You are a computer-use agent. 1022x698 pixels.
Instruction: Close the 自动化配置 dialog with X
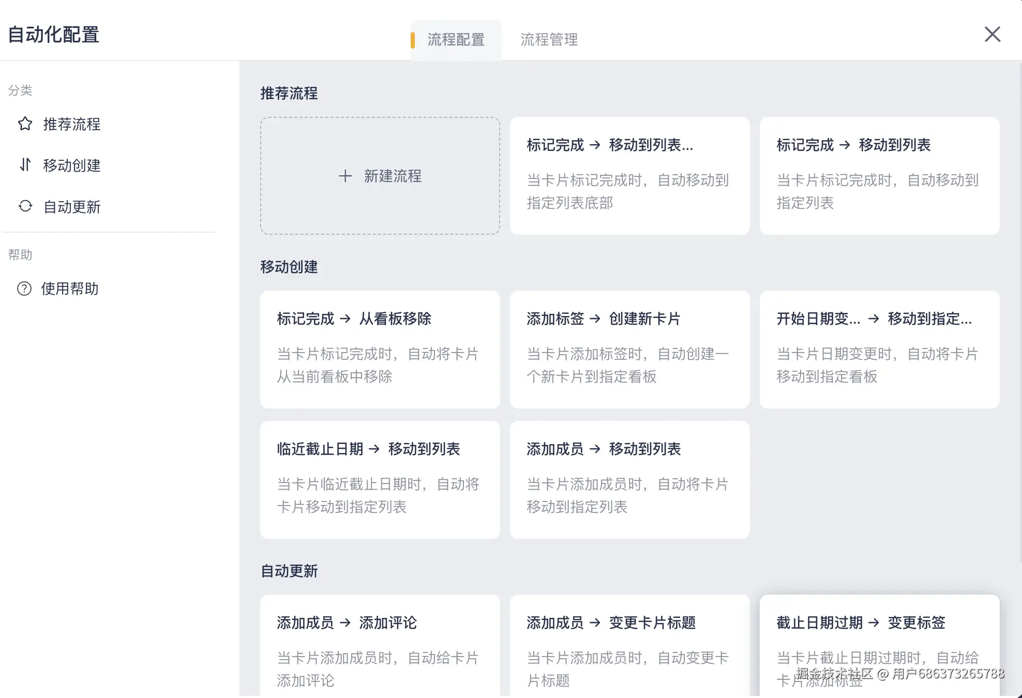[992, 35]
